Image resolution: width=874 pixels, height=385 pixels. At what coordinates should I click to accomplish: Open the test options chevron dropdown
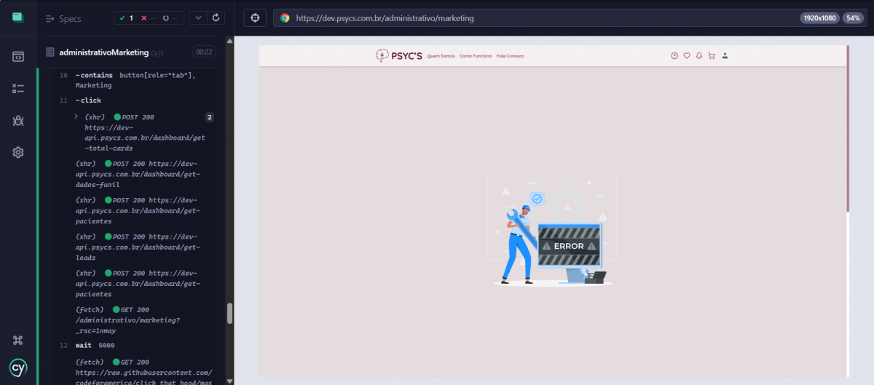click(x=197, y=17)
